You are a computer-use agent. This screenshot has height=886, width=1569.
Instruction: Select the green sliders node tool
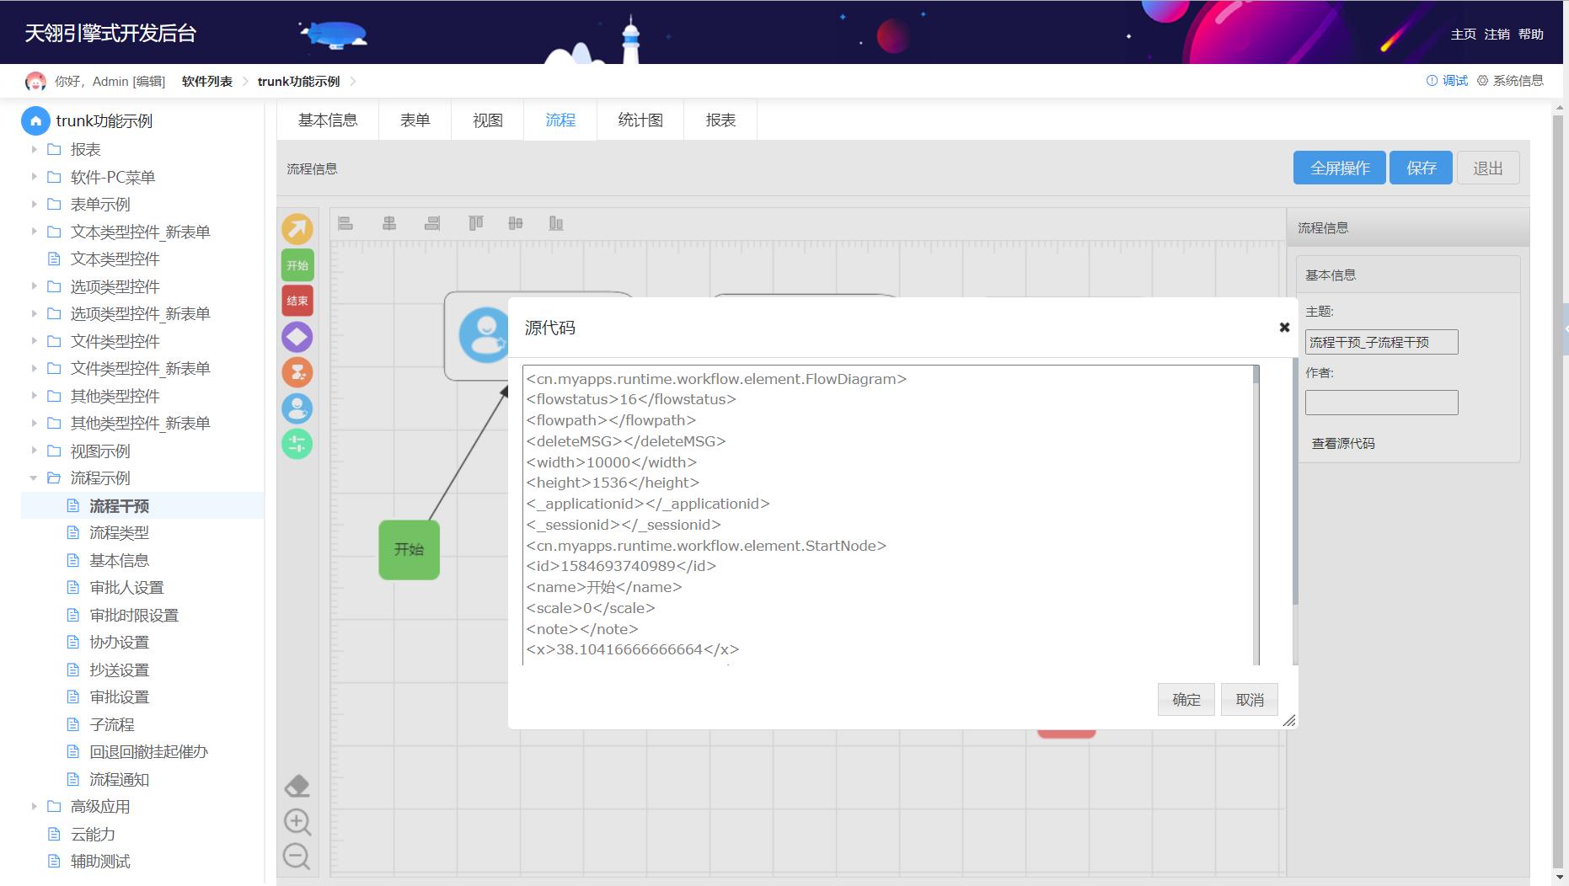297,444
